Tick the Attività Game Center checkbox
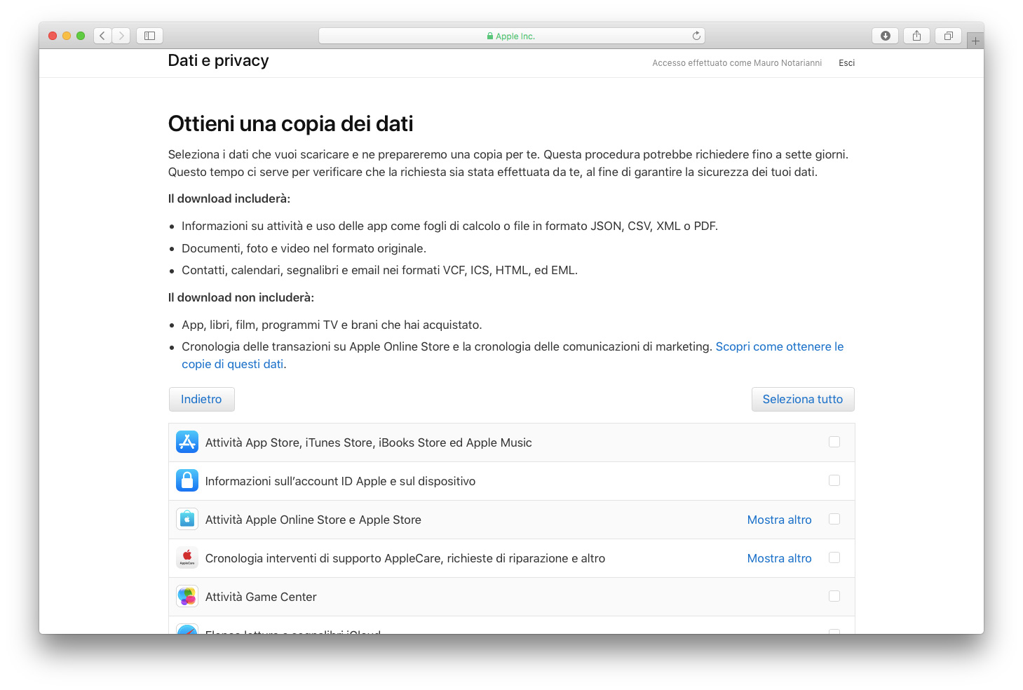Image resolution: width=1023 pixels, height=690 pixels. point(834,596)
